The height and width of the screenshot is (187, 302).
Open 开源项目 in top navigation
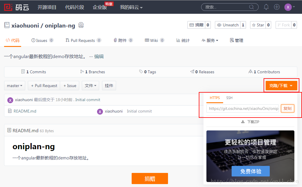pos(47,7)
